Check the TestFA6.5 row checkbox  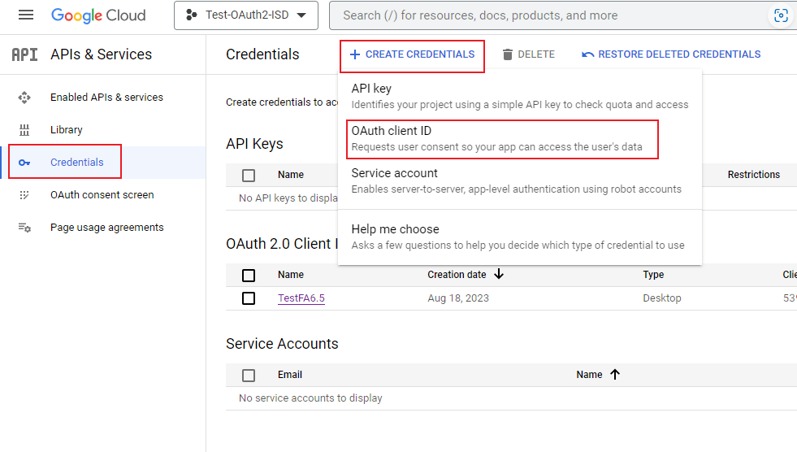click(x=249, y=298)
